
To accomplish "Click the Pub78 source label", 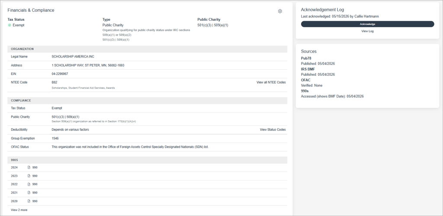I will (x=306, y=58).
